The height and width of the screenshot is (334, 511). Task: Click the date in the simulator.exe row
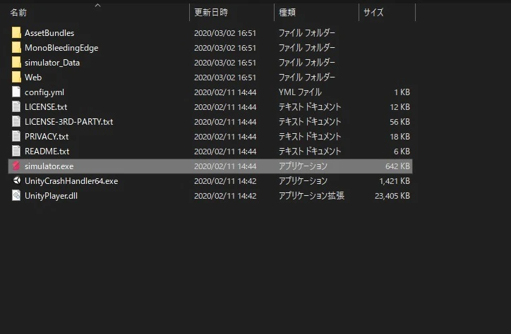coord(225,166)
